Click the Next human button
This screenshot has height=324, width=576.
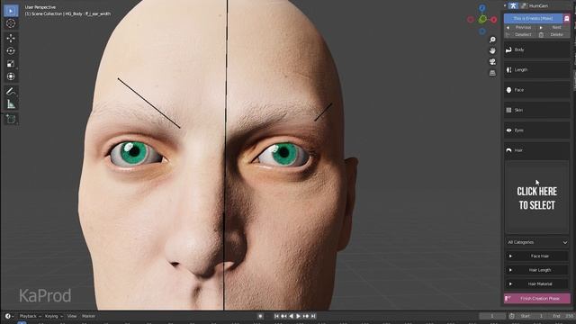pos(554,28)
